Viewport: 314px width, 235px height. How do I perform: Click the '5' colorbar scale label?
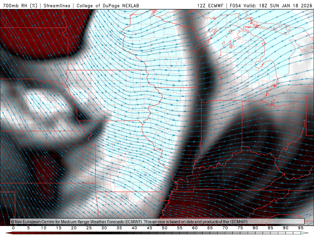(x=28, y=228)
